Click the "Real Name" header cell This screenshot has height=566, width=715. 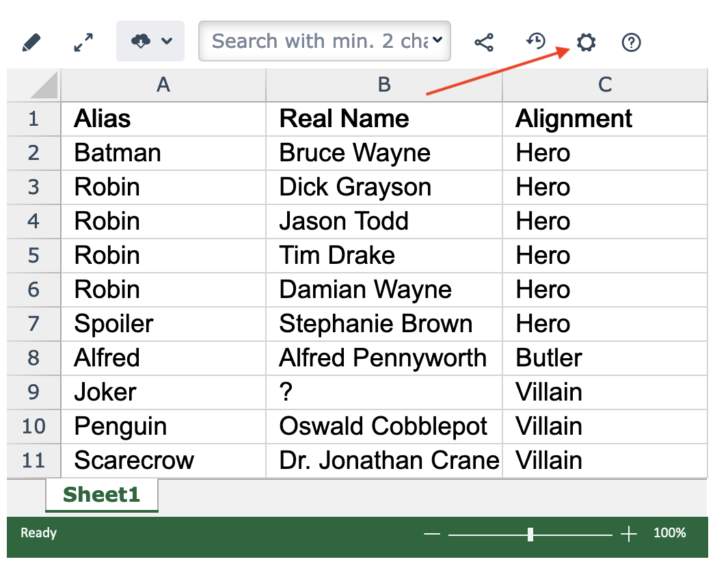[384, 119]
